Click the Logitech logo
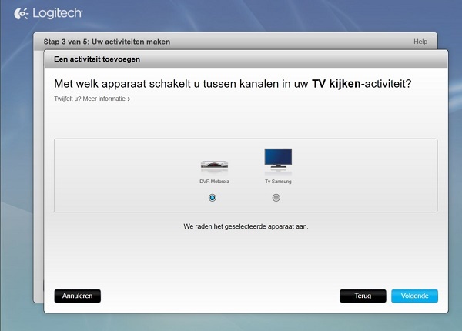The image size is (462, 331). click(49, 13)
